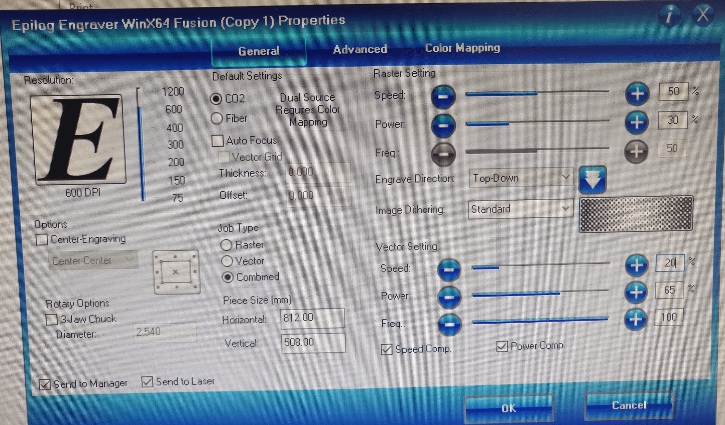Click the Vertical piece size field
The height and width of the screenshot is (425, 725).
click(x=313, y=343)
